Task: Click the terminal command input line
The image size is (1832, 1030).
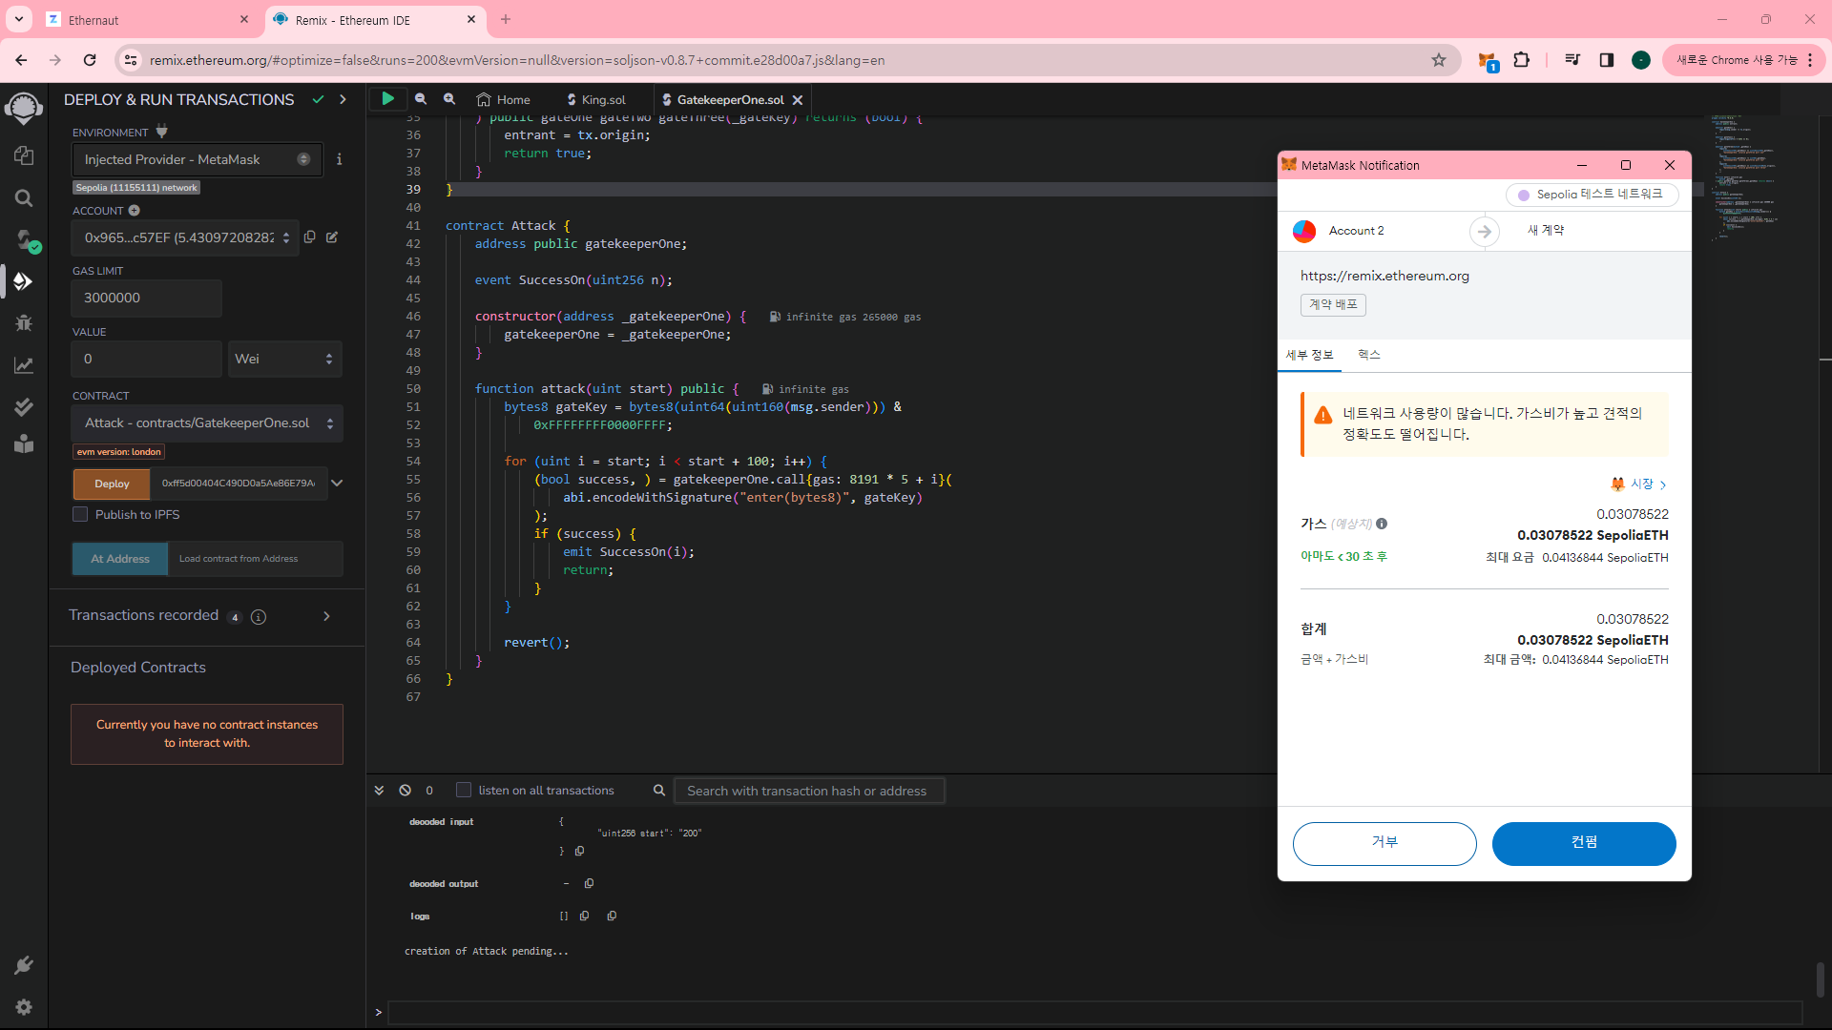Action: coord(1094,1012)
